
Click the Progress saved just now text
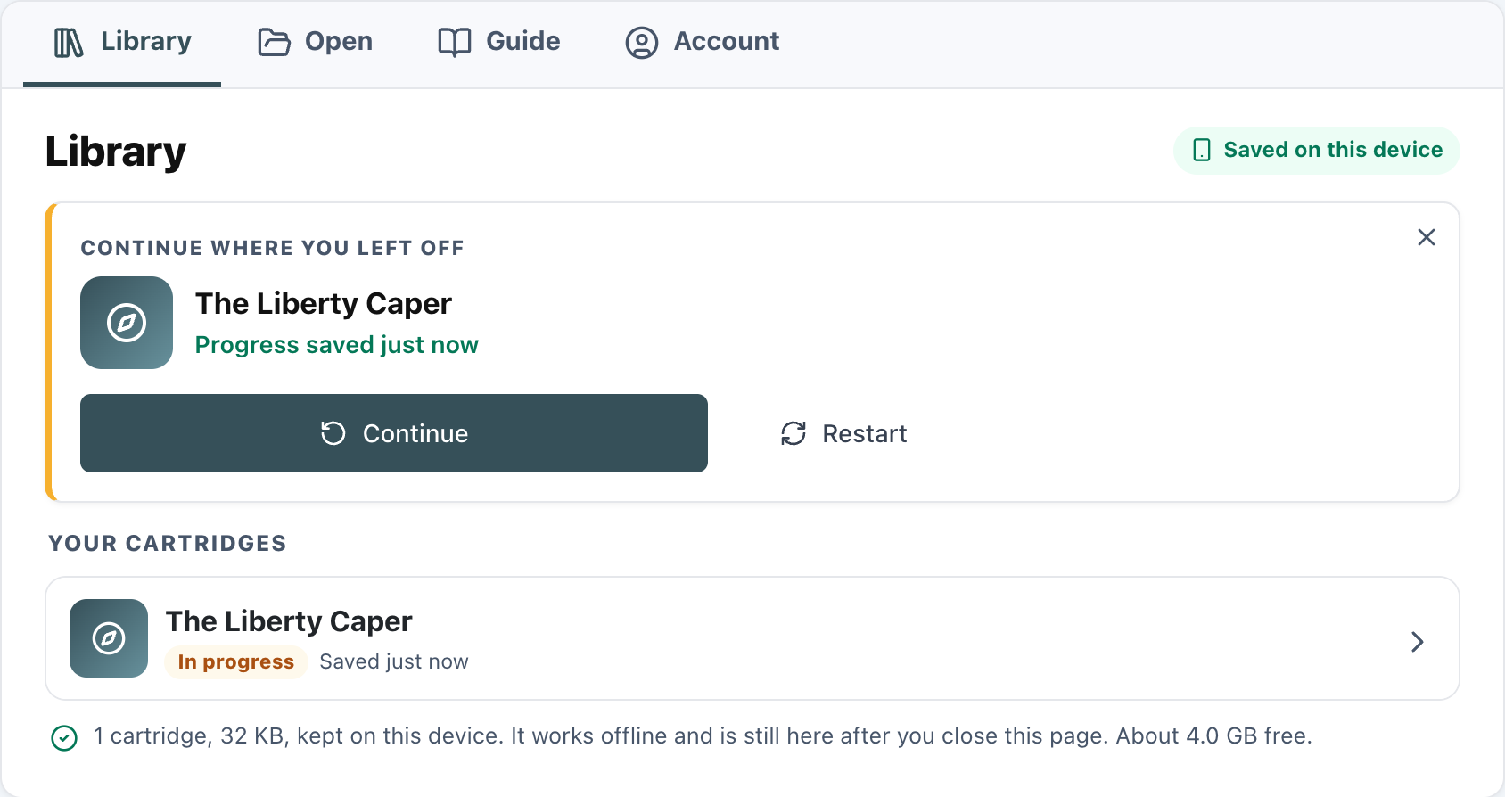pos(337,345)
